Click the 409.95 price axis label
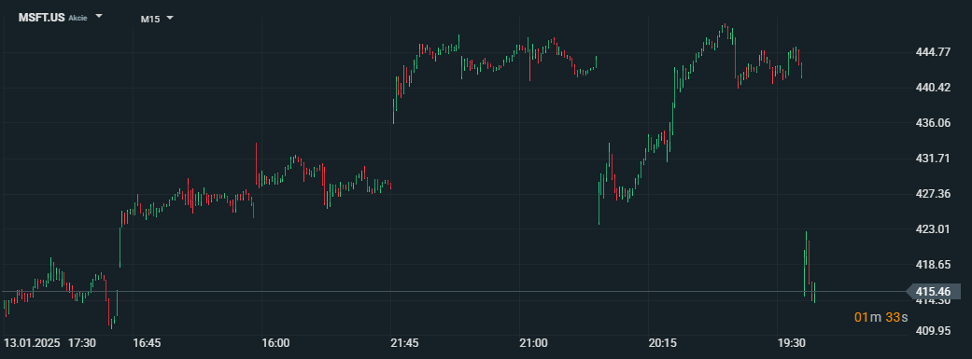Image resolution: width=972 pixels, height=359 pixels. coord(933,330)
